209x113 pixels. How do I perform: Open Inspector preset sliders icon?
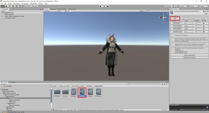tap(206, 11)
